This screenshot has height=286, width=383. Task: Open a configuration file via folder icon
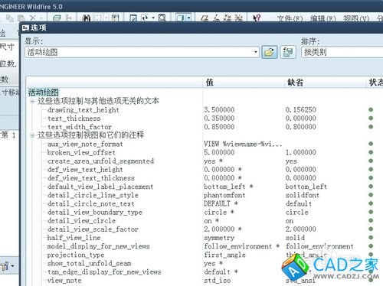click(270, 52)
